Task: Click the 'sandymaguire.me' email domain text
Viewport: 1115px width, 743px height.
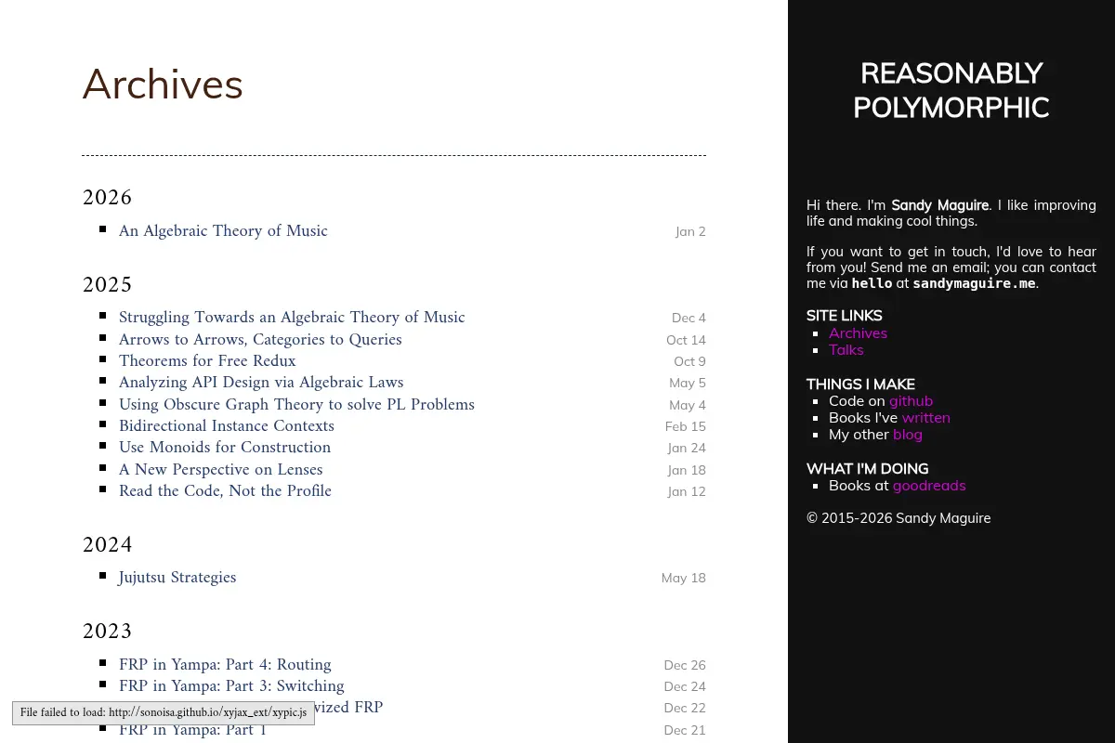Action: (974, 283)
